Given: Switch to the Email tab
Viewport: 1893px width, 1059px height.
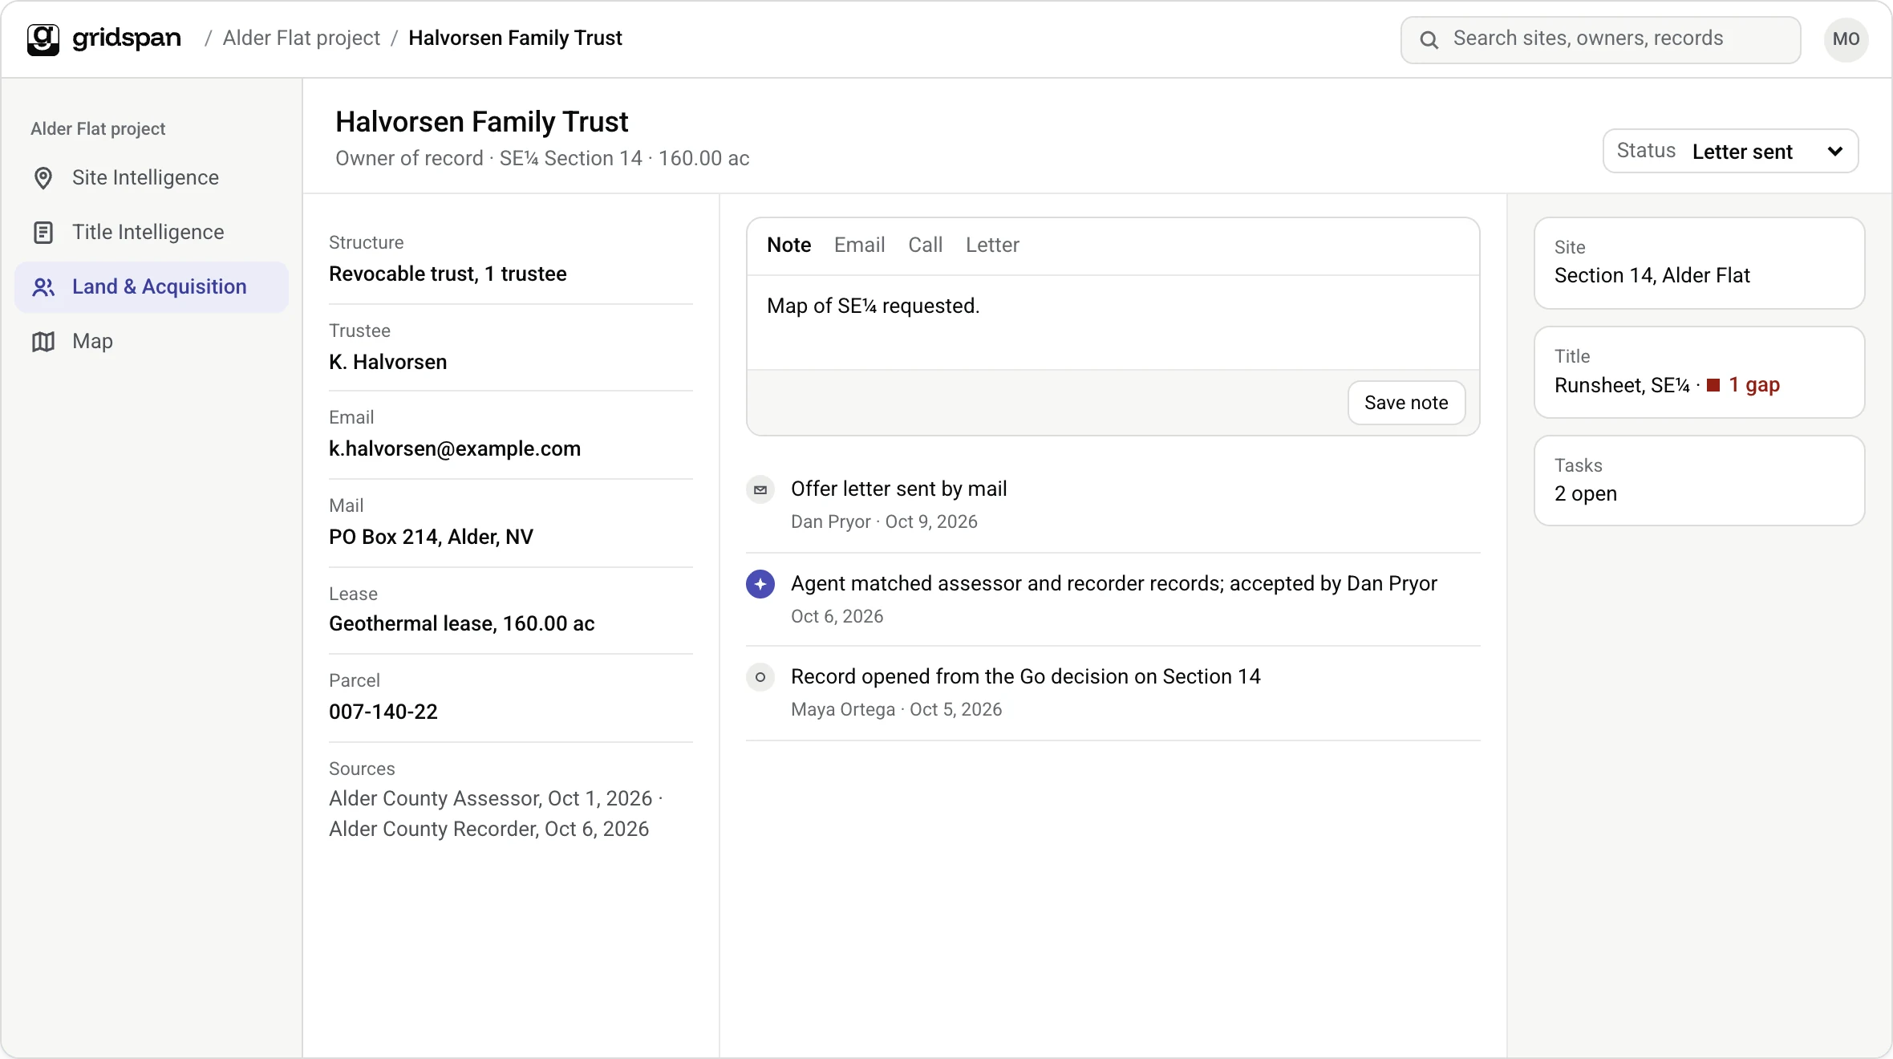Looking at the screenshot, I should 859,245.
